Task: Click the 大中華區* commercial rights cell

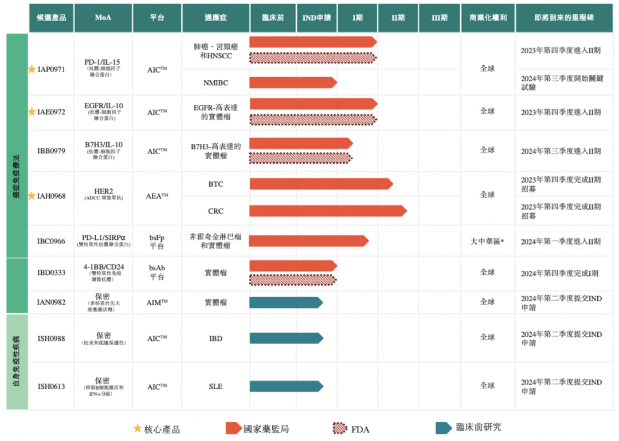Action: pos(487,241)
